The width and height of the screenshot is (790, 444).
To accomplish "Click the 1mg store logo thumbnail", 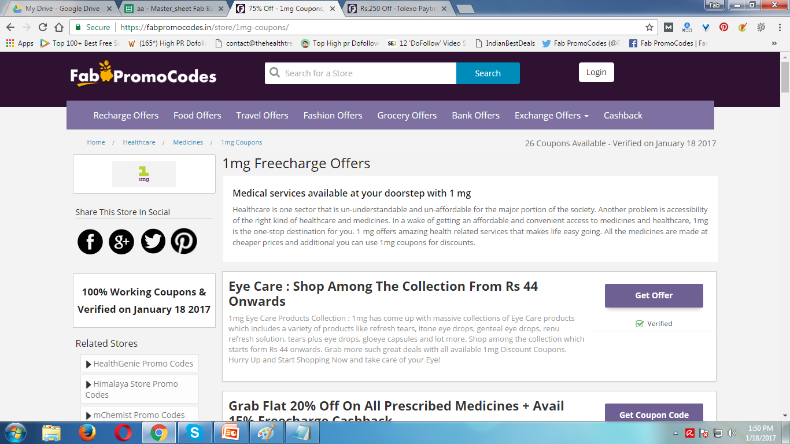I will point(144,174).
